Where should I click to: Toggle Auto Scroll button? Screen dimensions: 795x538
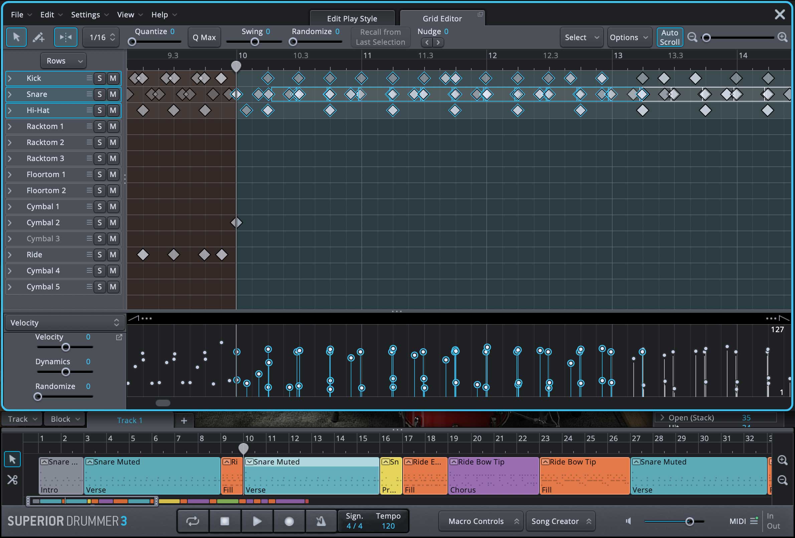[669, 37]
